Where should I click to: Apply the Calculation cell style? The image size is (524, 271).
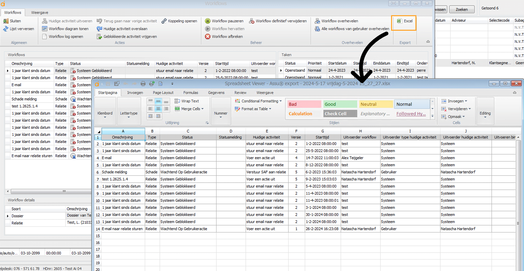304,114
